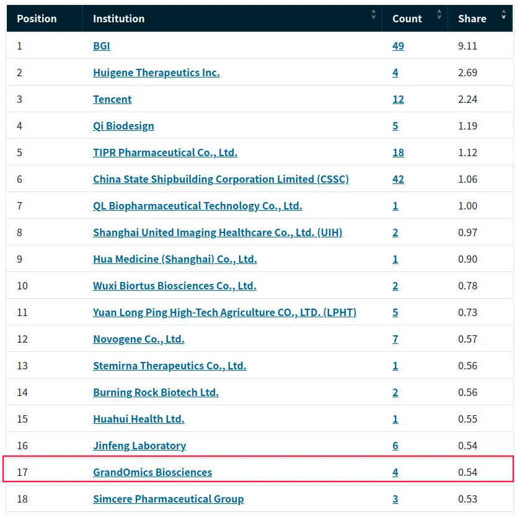Open Novogene Co., Ltd. link
The width and height of the screenshot is (517, 515).
pyautogui.click(x=138, y=339)
